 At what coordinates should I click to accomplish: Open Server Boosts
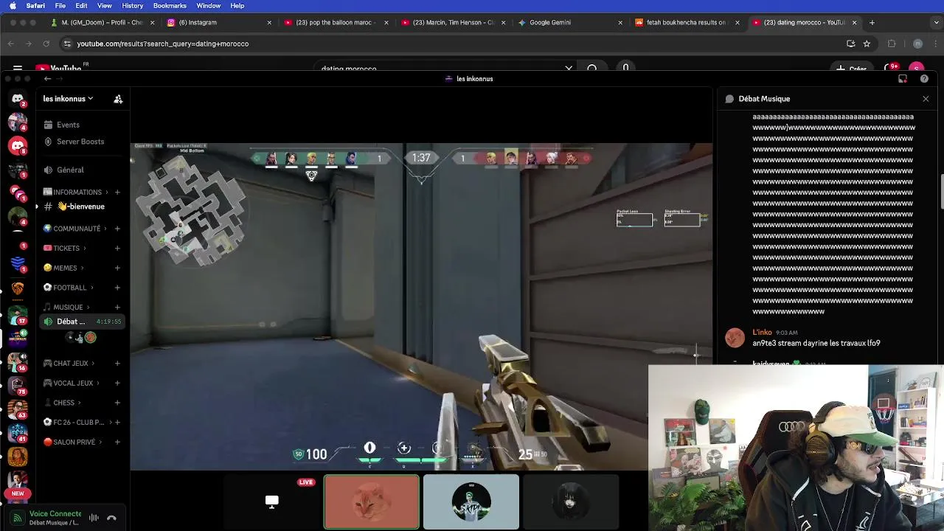click(x=80, y=142)
